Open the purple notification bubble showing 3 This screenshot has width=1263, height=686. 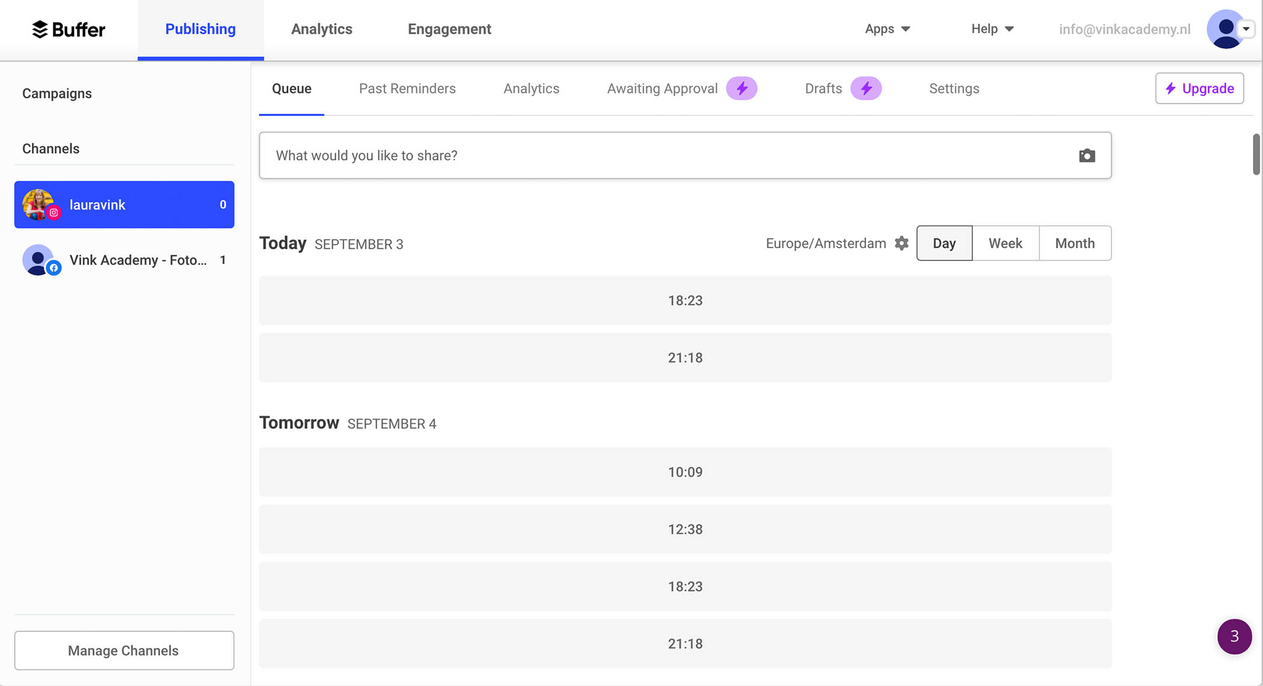[1234, 636]
